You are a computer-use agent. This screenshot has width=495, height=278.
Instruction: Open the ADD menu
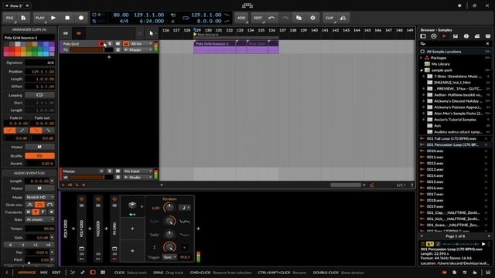[241, 18]
